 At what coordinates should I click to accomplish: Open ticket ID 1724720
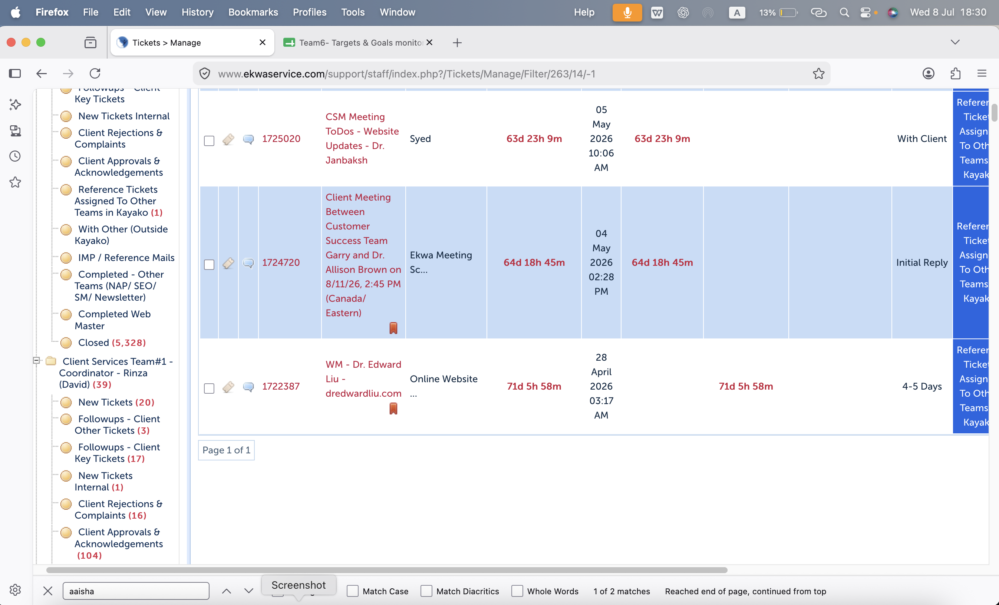pos(281,262)
